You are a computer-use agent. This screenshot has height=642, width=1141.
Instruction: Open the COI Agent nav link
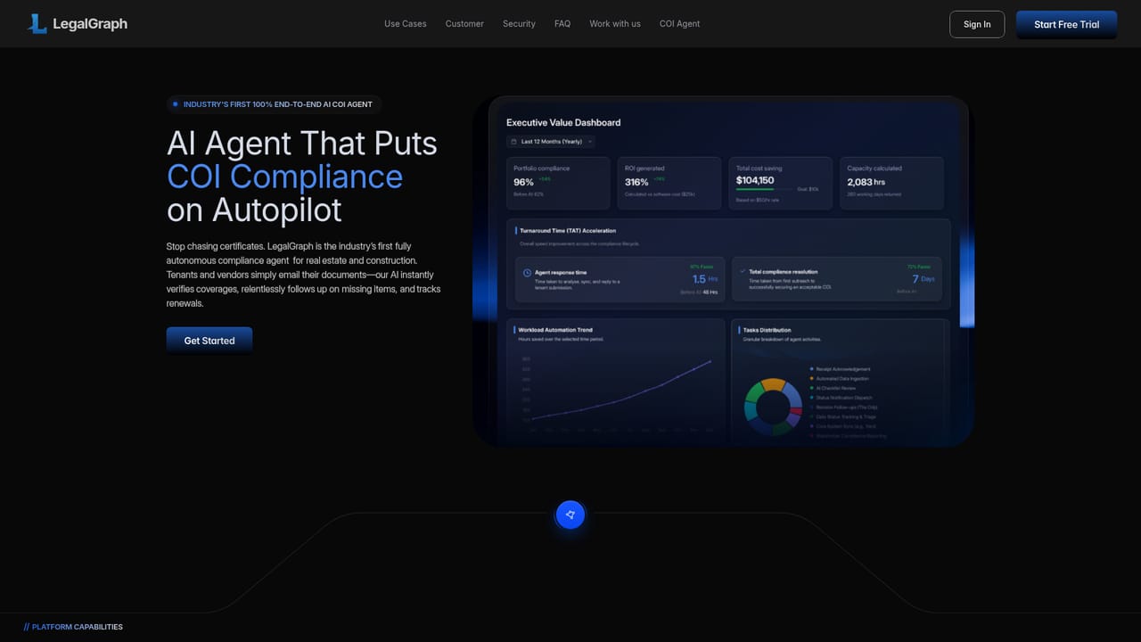[x=679, y=24]
